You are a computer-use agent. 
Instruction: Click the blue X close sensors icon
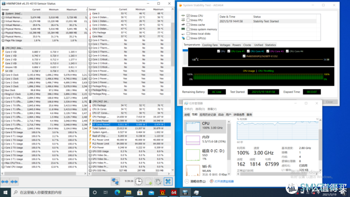(168, 182)
